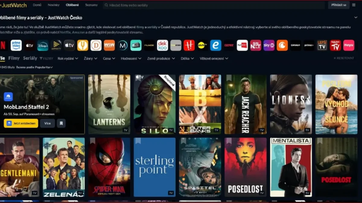
Task: Select the red exclamation-mark provider icon
Action: (x=189, y=45)
